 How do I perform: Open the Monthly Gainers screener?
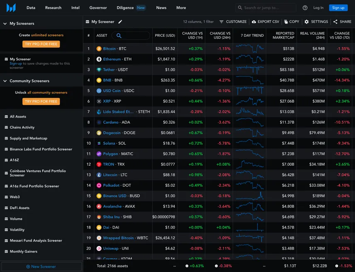tap(24, 251)
